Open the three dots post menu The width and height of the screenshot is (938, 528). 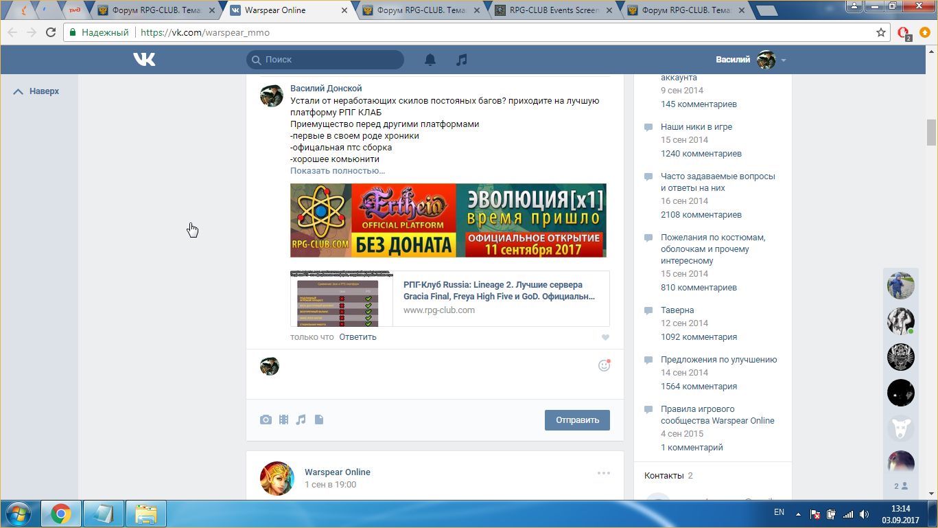pyautogui.click(x=604, y=473)
